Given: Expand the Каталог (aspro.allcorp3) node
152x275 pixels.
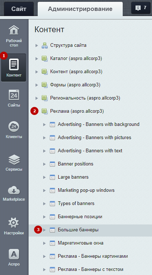Looking at the screenshot, I should pyautogui.click(x=37, y=59).
